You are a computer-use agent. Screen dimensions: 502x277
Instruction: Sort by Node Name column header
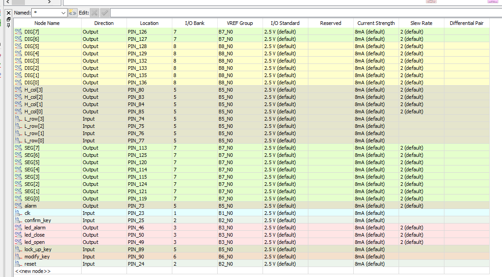(47, 23)
